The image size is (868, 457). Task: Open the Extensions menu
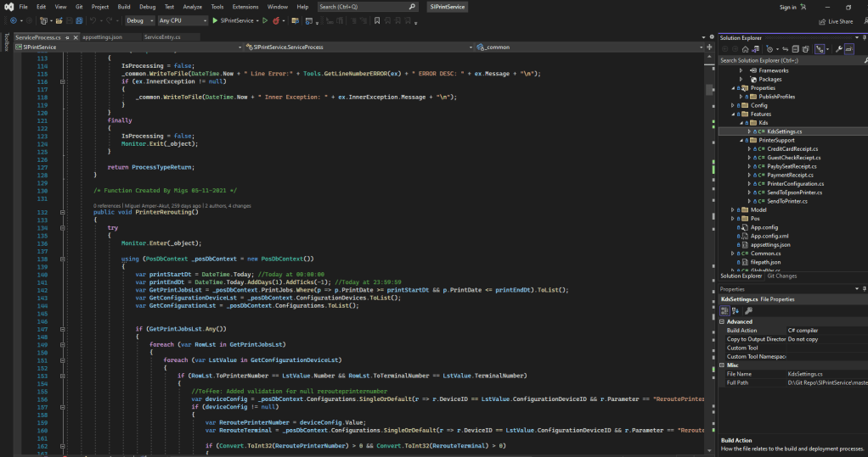pyautogui.click(x=245, y=6)
